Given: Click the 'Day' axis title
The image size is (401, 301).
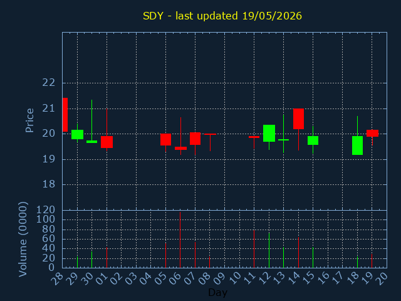Looking at the screenshot, I should click(x=217, y=292).
